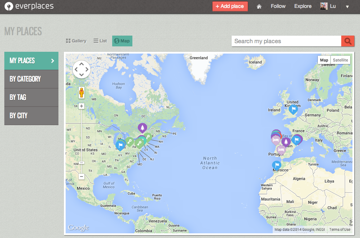Viewport: 360px width, 238px height.
Task: Open the Terms of Use link
Action: click(x=339, y=229)
